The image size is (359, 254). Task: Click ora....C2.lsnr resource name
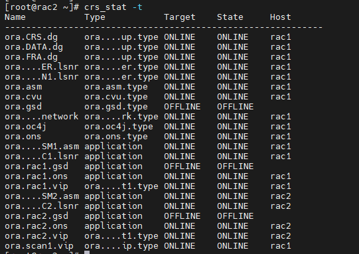(42, 206)
